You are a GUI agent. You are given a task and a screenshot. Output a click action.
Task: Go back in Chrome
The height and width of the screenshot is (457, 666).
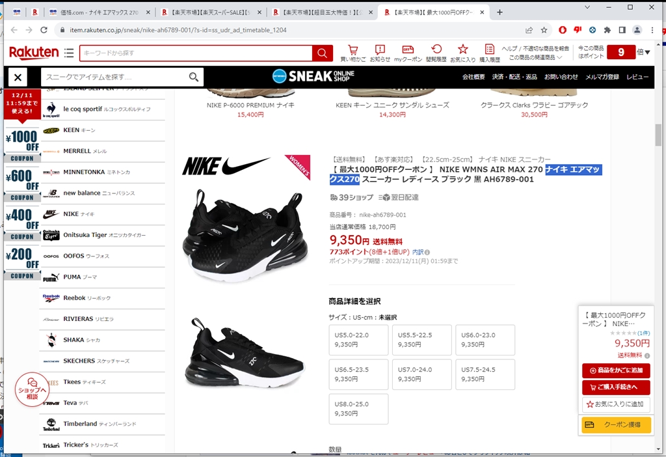(x=14, y=30)
